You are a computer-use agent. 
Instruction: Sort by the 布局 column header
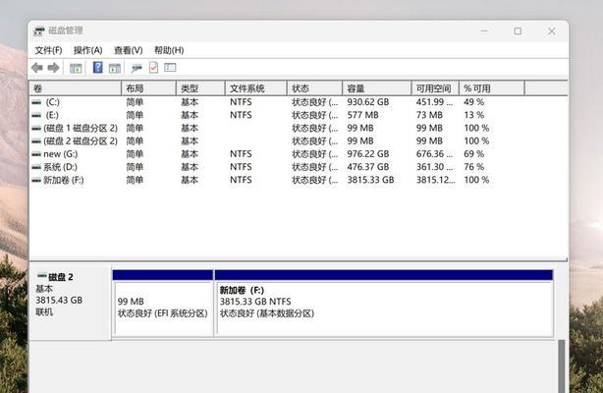pos(149,88)
